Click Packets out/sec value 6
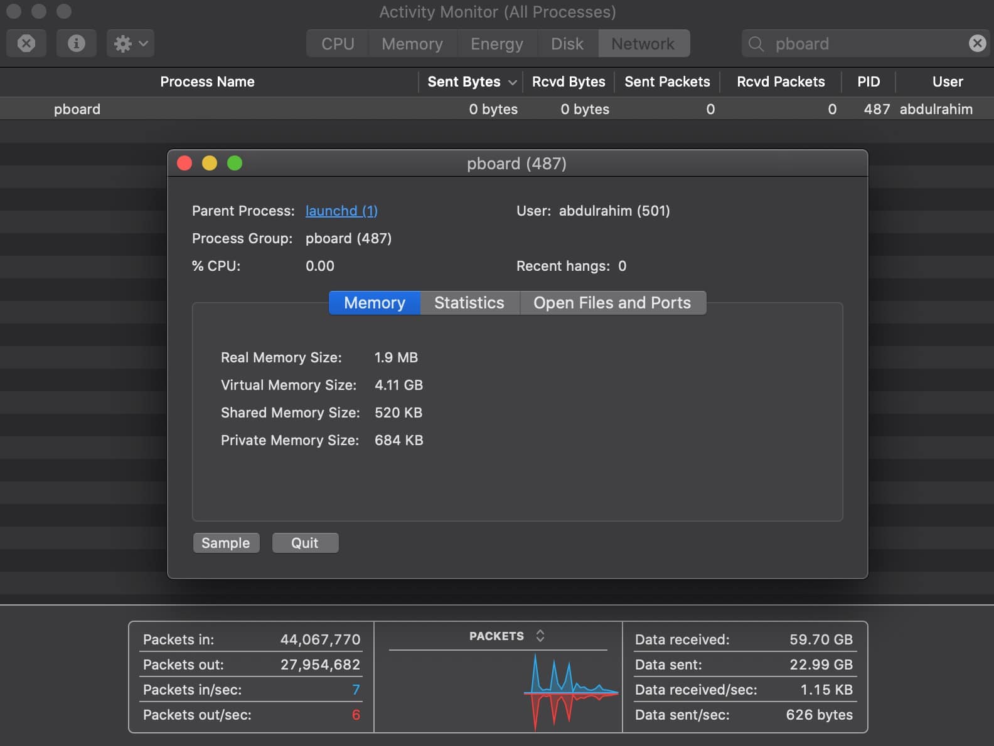Image resolution: width=994 pixels, height=746 pixels. (x=356, y=715)
